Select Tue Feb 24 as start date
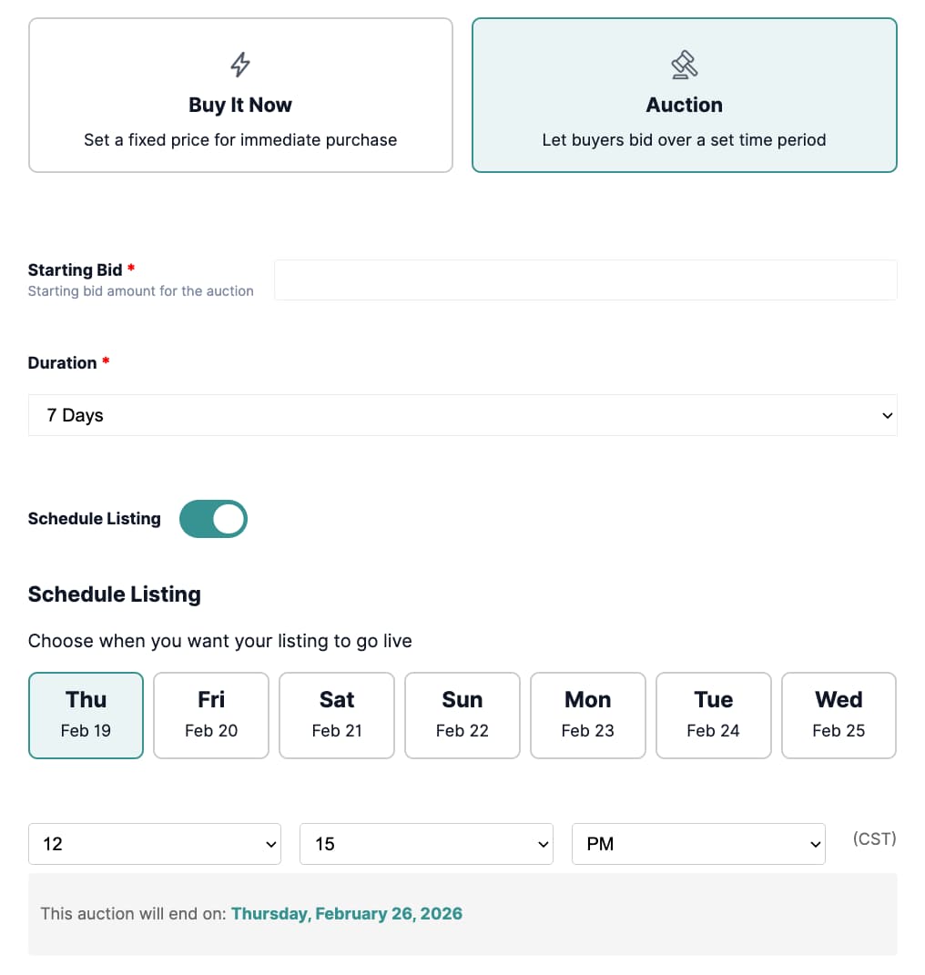 coord(713,715)
